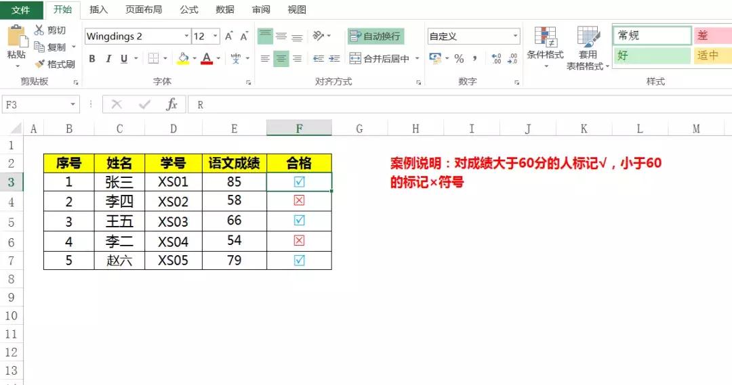Viewport: 732px width, 385px height.
Task: Switch to the Review (审阅) tab
Action: (x=261, y=9)
